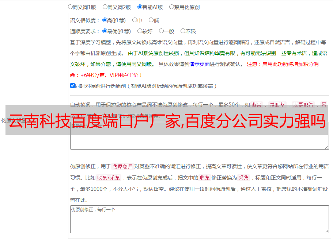Click the 收集>采集 example tag

click(109, 178)
